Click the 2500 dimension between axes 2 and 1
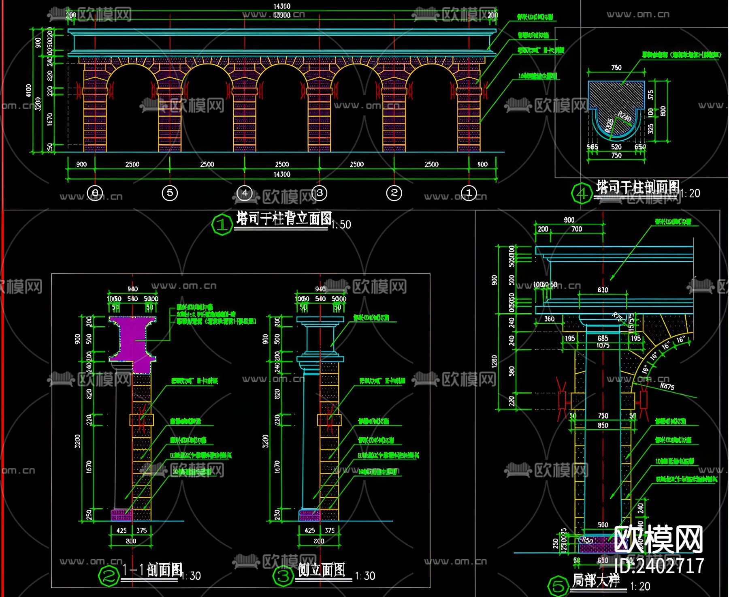This screenshot has height=597, width=729. coord(431,164)
